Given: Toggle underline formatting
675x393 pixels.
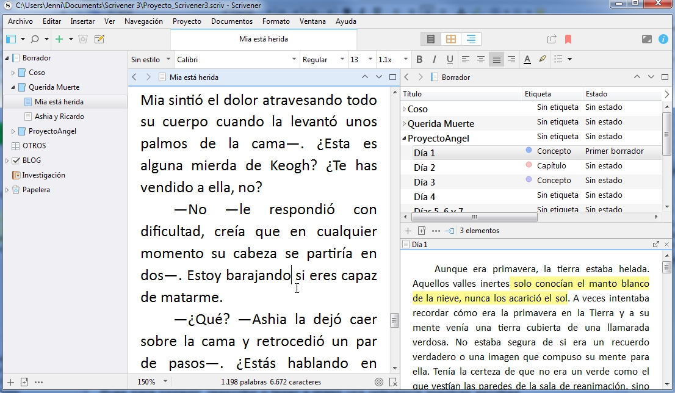Looking at the screenshot, I should (450, 59).
